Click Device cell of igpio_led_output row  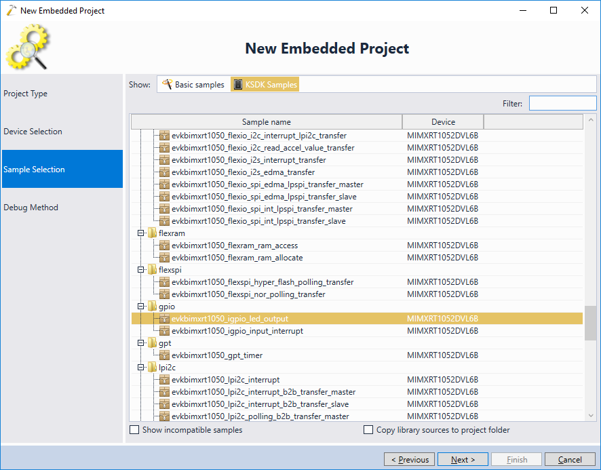[x=442, y=319]
